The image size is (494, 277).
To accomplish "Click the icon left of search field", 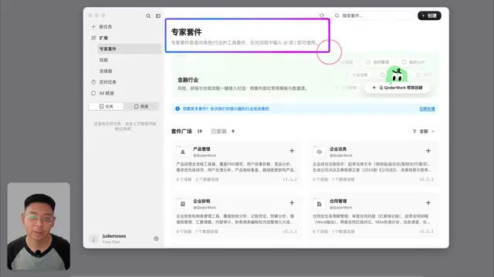I will [322, 15].
